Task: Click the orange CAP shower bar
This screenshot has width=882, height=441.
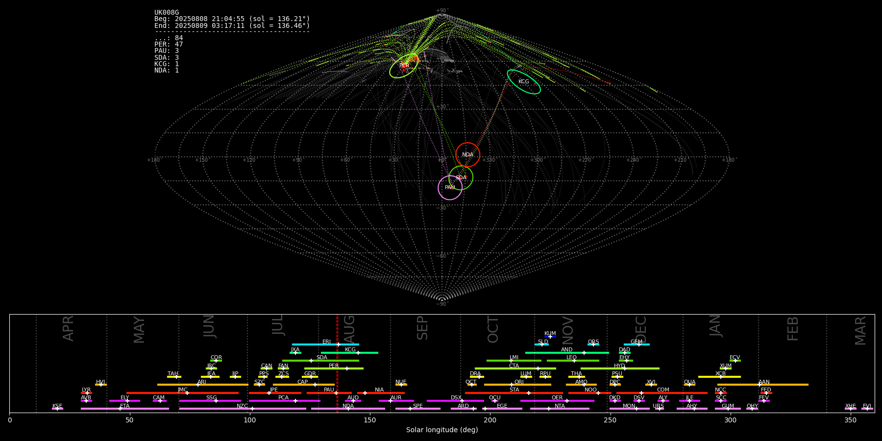Action: coord(304,385)
